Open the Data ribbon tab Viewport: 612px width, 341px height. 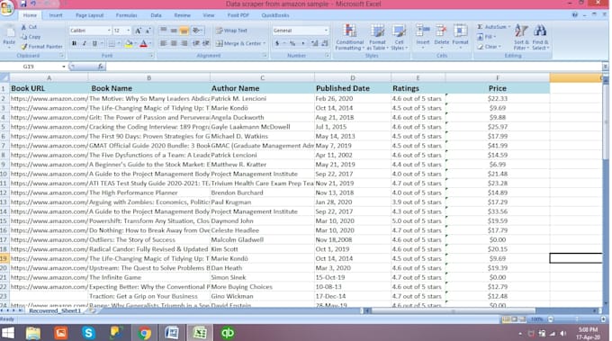click(x=156, y=15)
